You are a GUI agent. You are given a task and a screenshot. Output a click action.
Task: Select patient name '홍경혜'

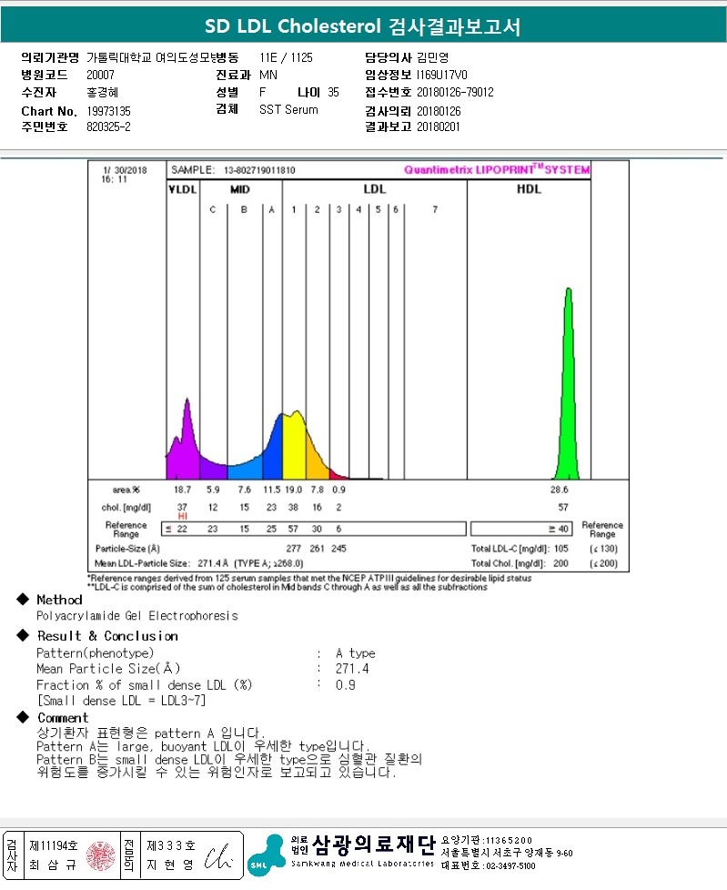pos(102,92)
